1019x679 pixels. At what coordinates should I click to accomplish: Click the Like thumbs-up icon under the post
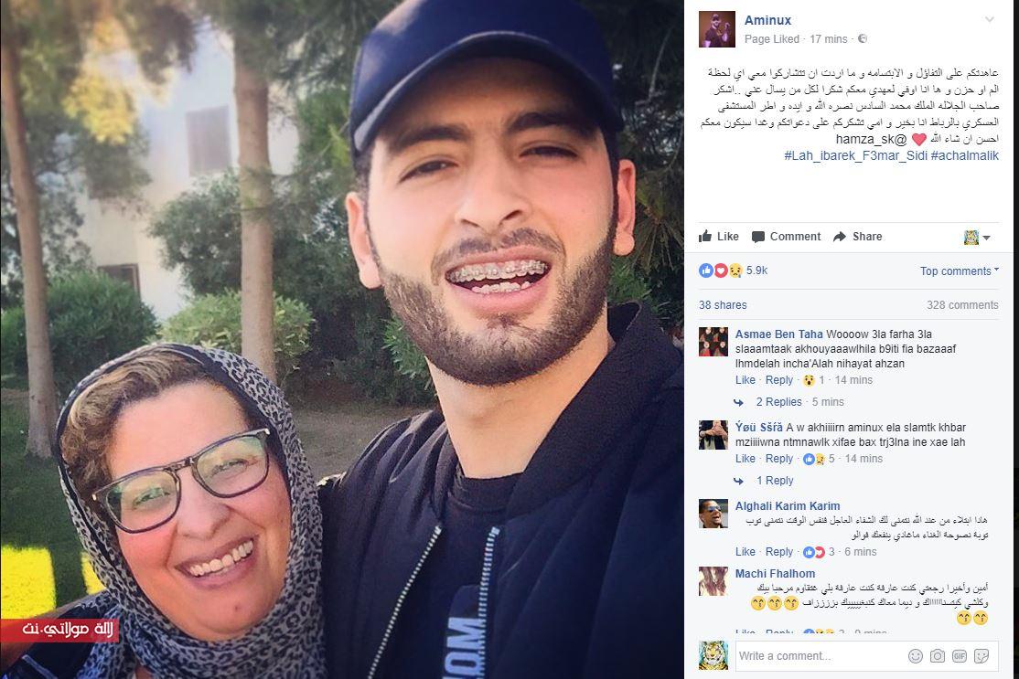704,237
